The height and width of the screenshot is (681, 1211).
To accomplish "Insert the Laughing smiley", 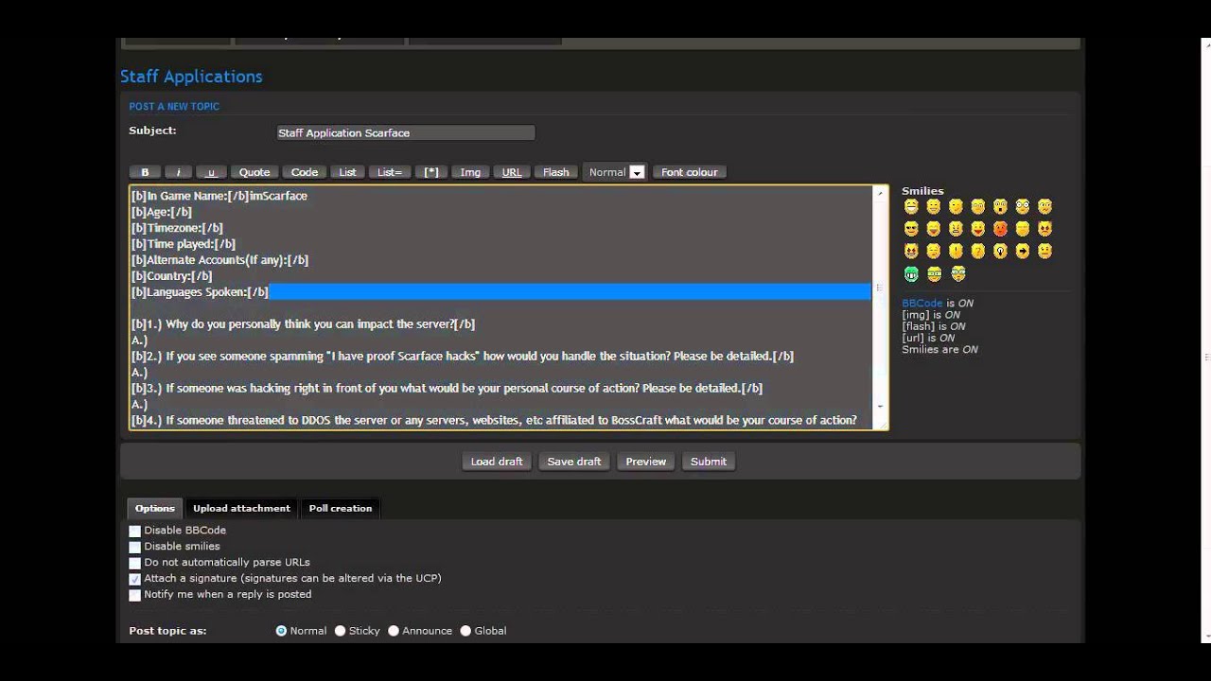I will [934, 229].
